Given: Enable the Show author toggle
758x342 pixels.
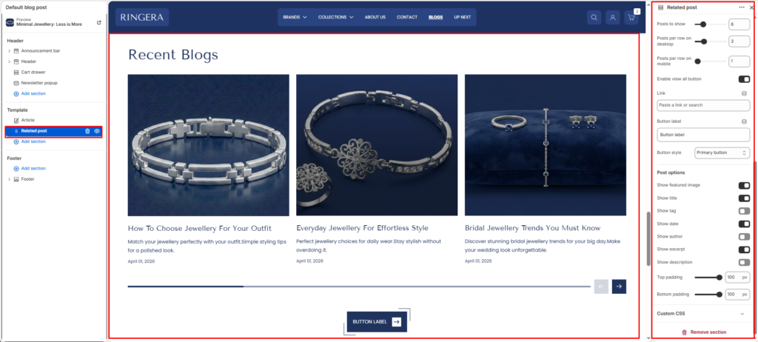Looking at the screenshot, I should click(744, 237).
